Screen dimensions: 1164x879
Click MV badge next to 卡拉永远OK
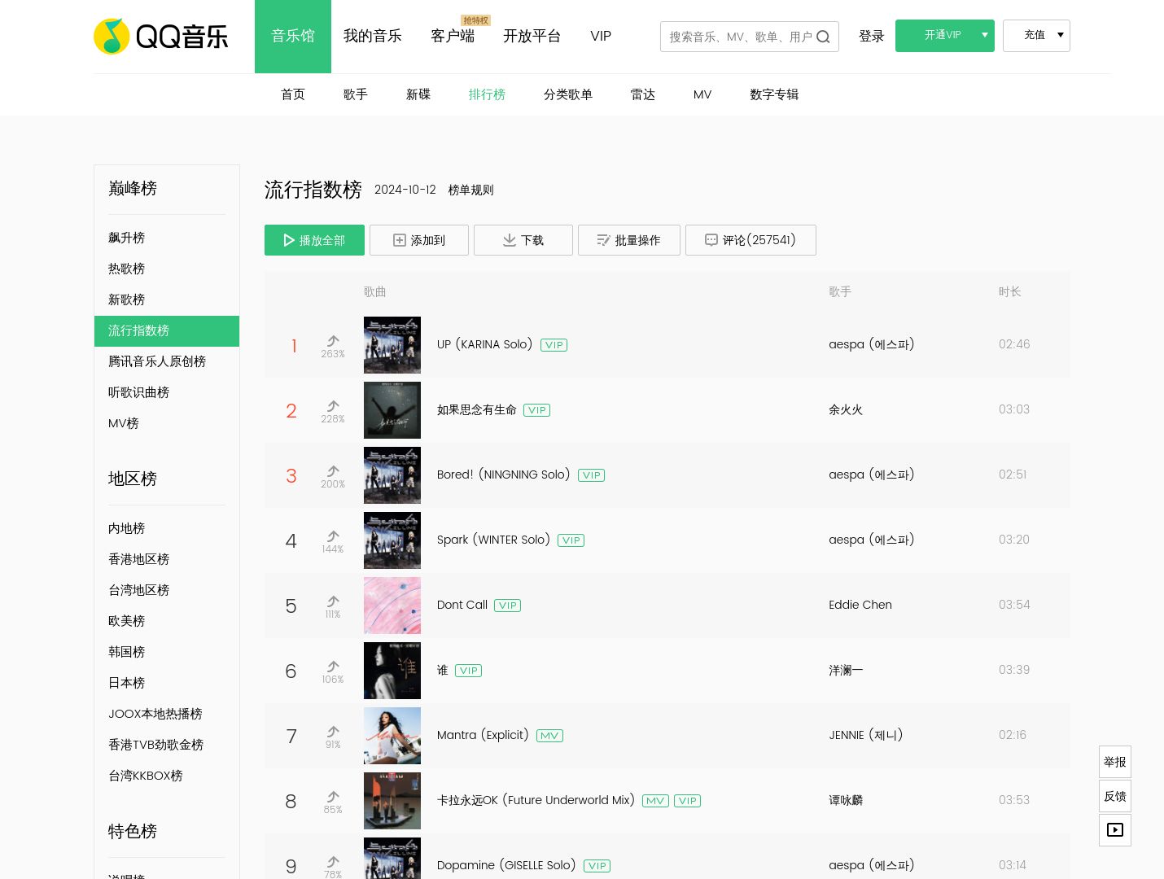pyautogui.click(x=655, y=801)
